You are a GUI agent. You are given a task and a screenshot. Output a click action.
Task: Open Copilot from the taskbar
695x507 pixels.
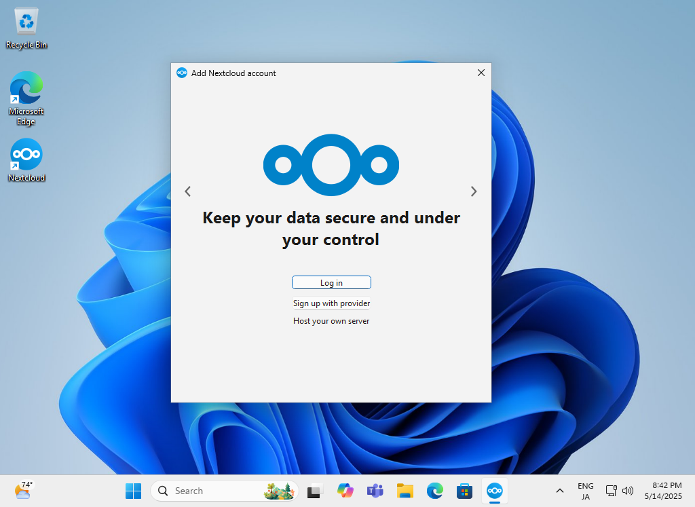click(x=345, y=491)
